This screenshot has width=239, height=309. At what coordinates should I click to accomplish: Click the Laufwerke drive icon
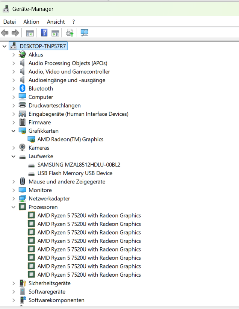pos(23,157)
